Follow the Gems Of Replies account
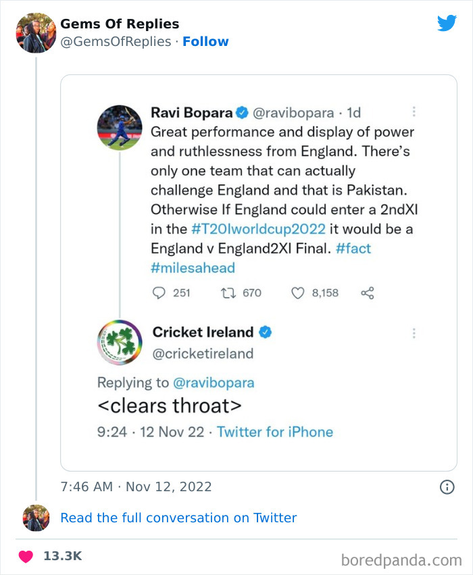This screenshot has height=575, width=473. (206, 41)
